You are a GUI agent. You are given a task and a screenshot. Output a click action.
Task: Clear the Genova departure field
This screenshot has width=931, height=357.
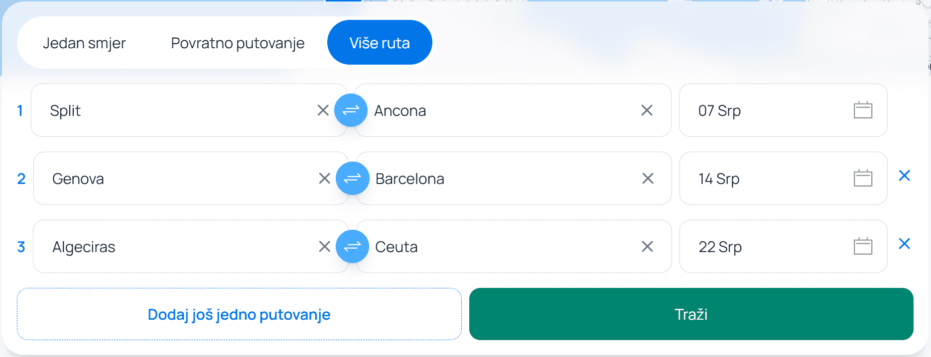tap(324, 178)
